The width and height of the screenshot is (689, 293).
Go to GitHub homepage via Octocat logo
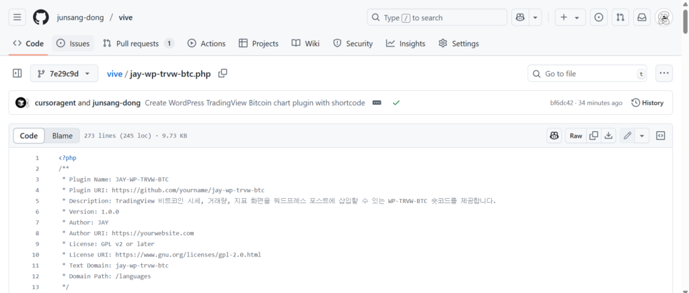point(41,17)
